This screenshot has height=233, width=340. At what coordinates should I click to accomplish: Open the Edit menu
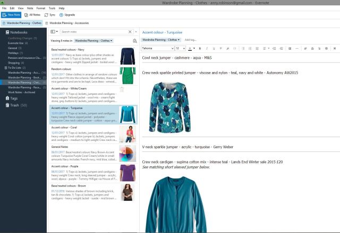coord(12,8)
